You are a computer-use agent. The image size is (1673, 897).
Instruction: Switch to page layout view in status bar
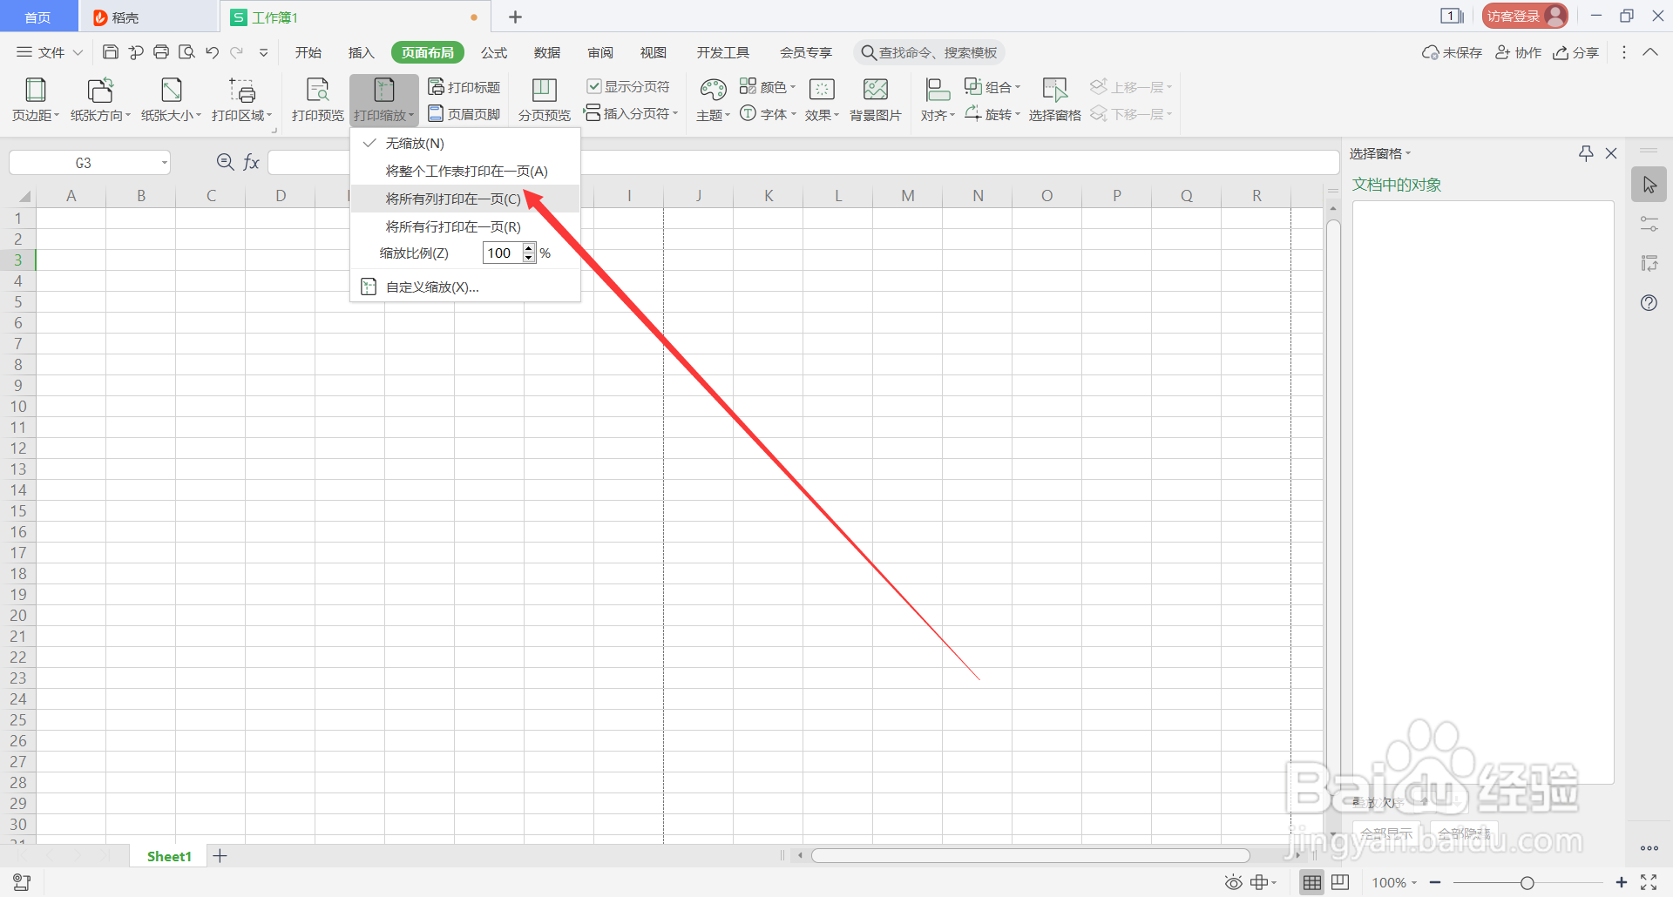1340,882
